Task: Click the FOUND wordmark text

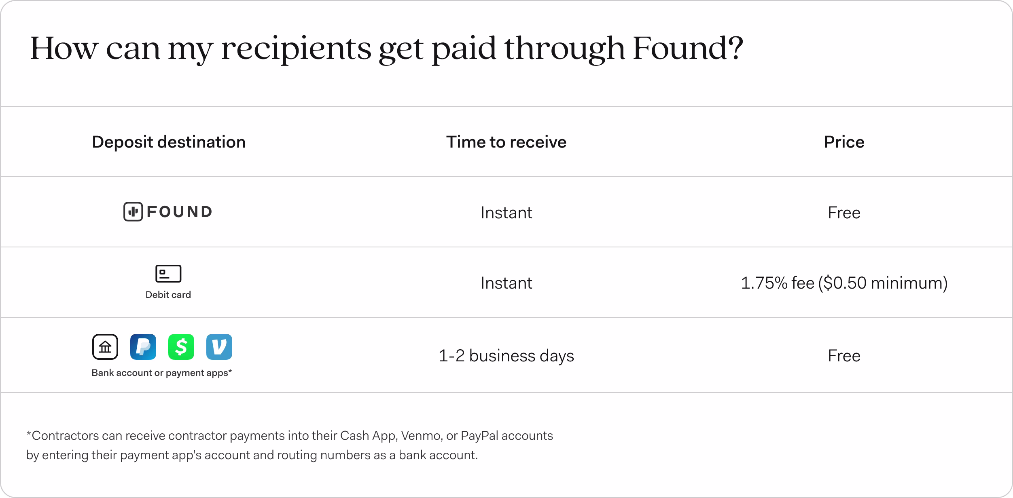Action: pyautogui.click(x=180, y=212)
